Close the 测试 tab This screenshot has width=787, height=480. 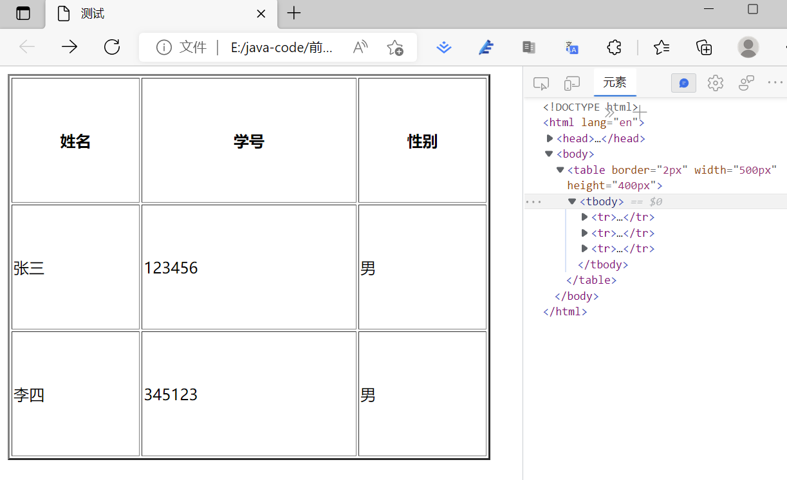pos(261,14)
